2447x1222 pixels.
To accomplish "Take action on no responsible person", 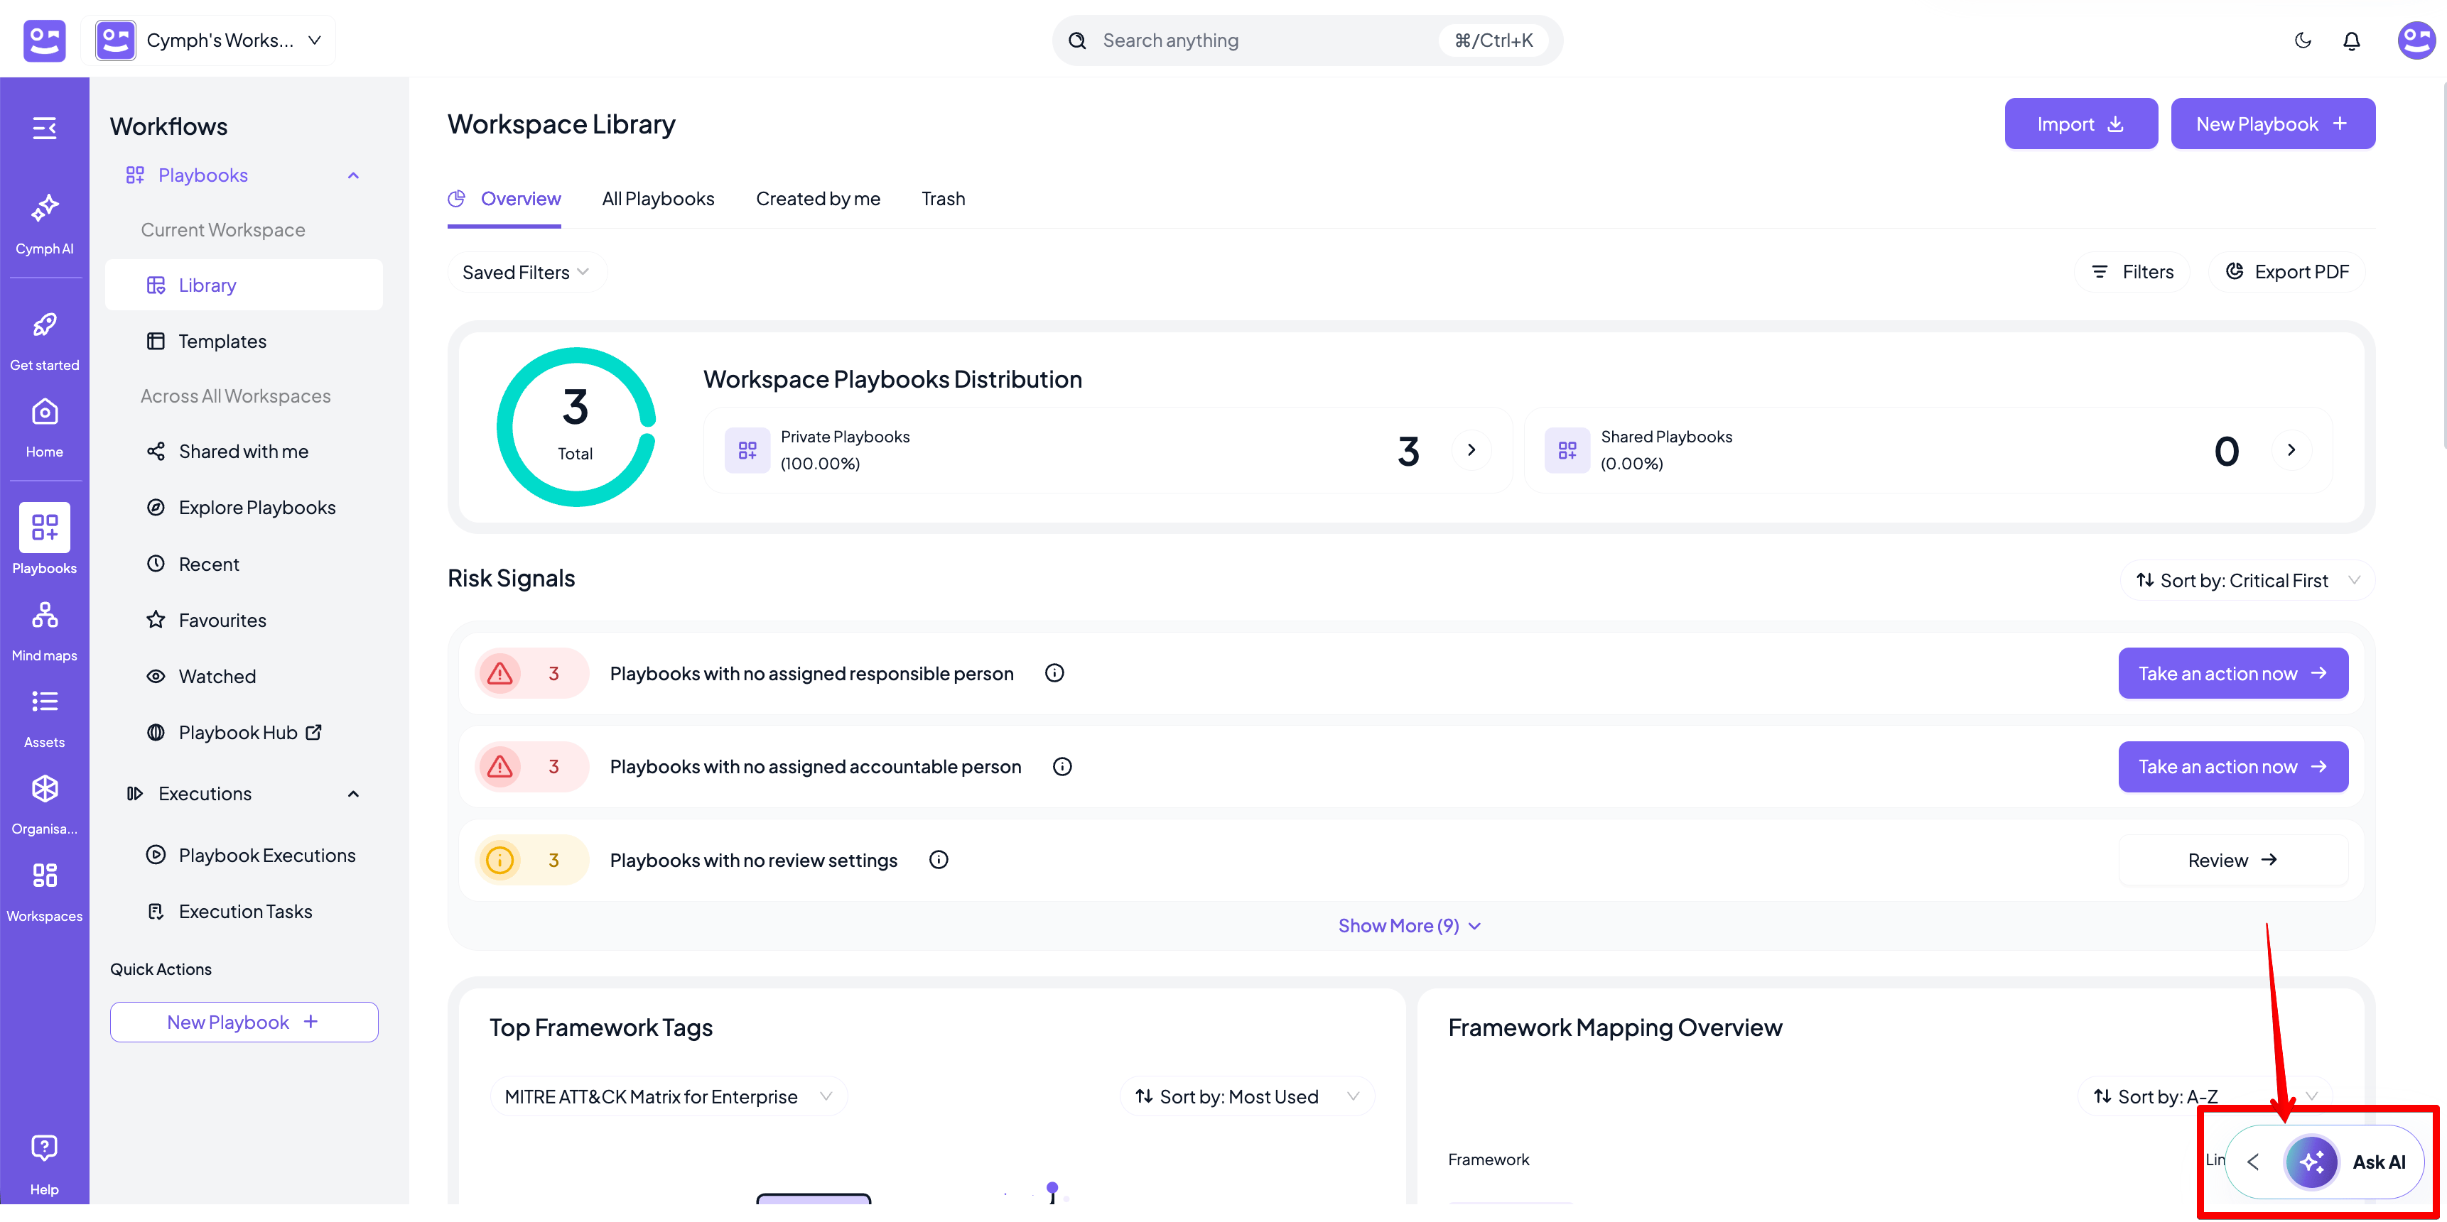I will pos(2232,673).
